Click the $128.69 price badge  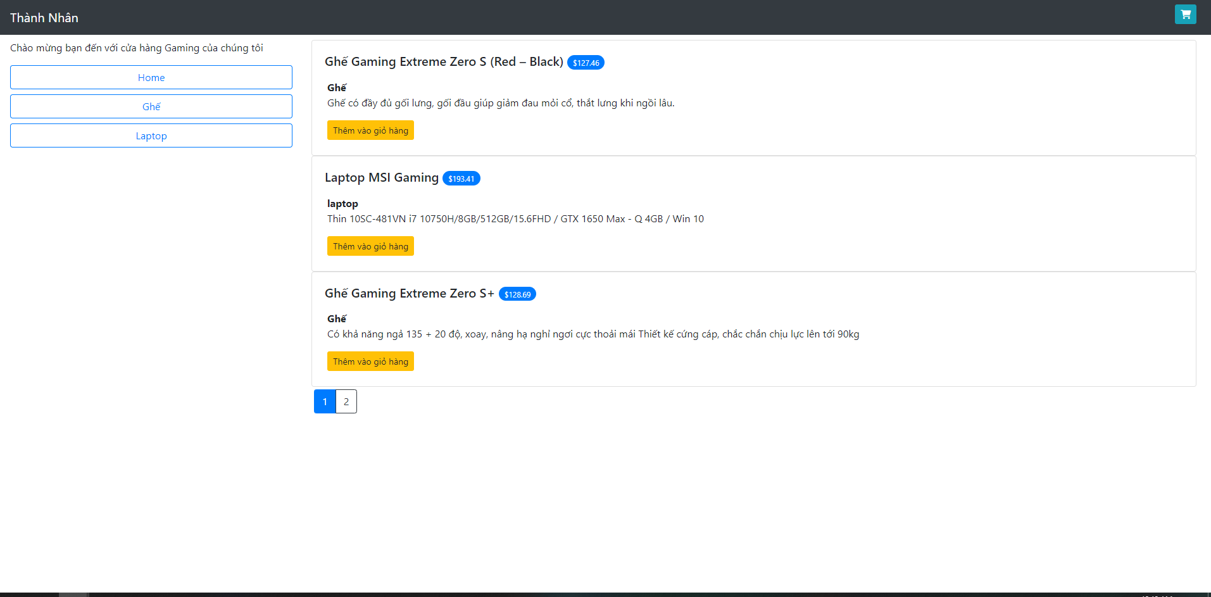[x=517, y=294]
